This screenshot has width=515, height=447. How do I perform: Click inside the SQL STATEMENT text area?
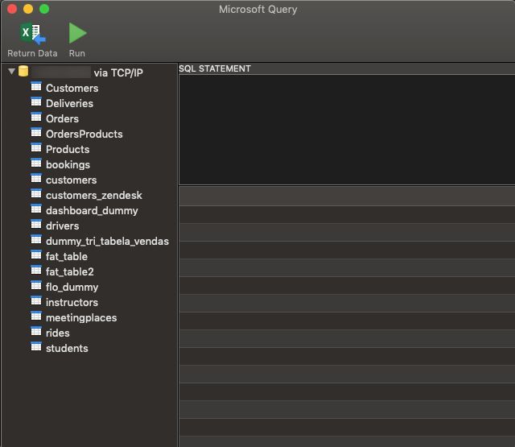click(x=347, y=130)
